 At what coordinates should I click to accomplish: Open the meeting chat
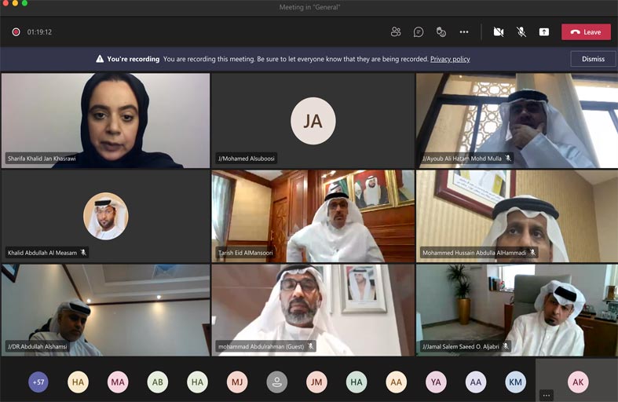[x=419, y=32]
